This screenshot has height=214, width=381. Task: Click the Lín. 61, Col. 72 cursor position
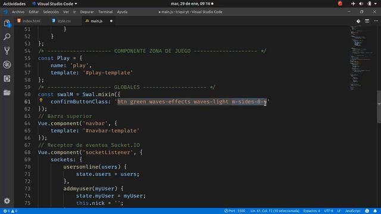275,211
